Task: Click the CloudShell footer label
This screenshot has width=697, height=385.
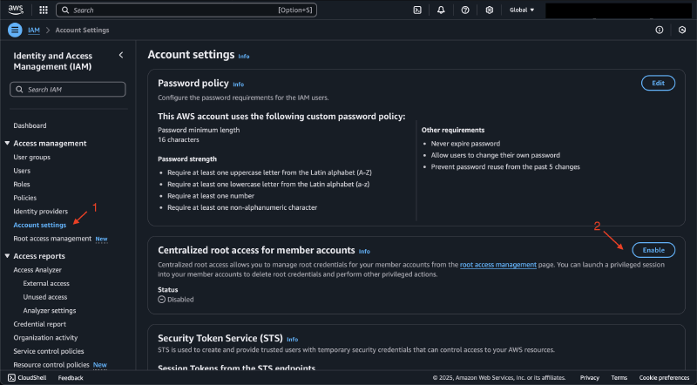Action: (32, 378)
